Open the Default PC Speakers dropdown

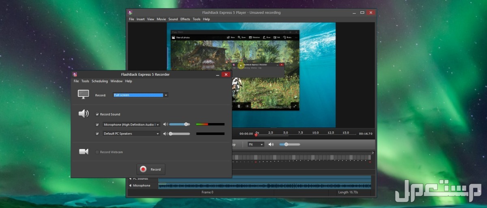(x=131, y=134)
